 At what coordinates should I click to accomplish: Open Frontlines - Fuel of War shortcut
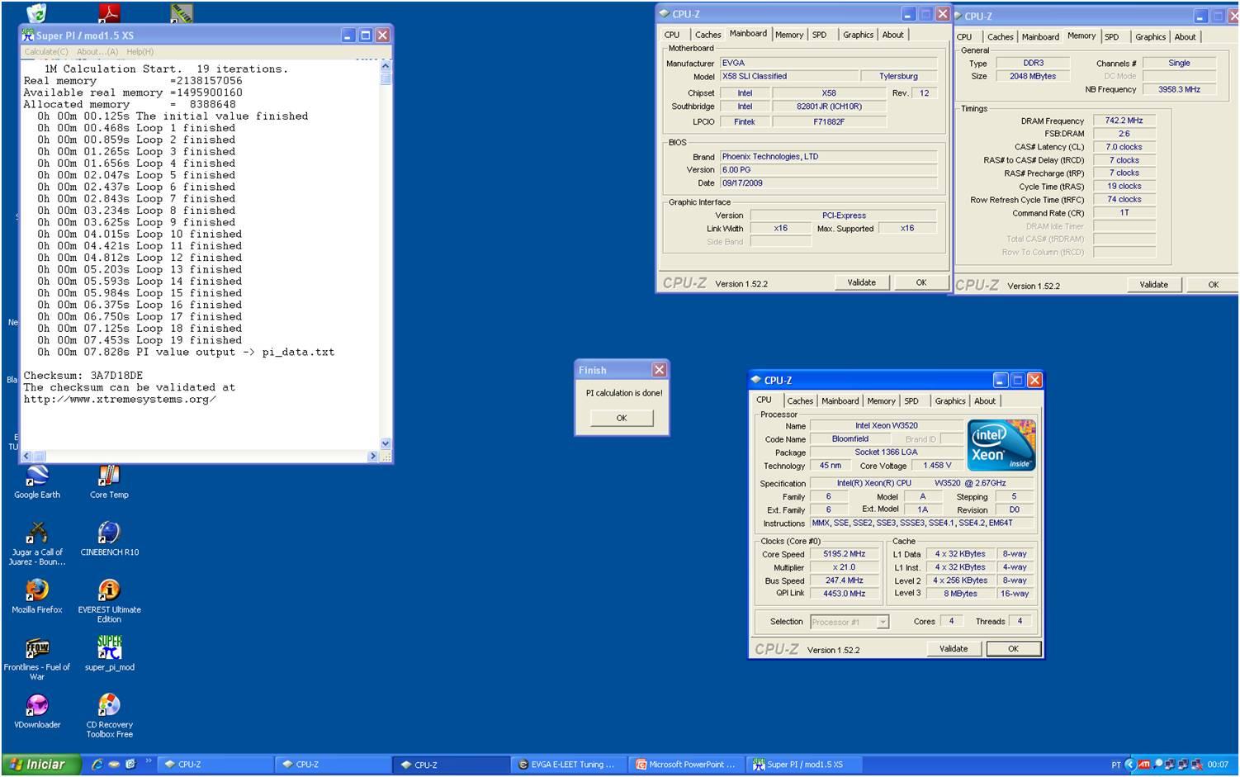click(x=37, y=658)
